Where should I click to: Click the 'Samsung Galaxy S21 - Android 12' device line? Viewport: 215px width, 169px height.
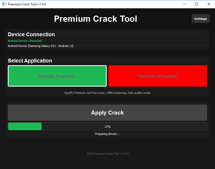point(41,46)
